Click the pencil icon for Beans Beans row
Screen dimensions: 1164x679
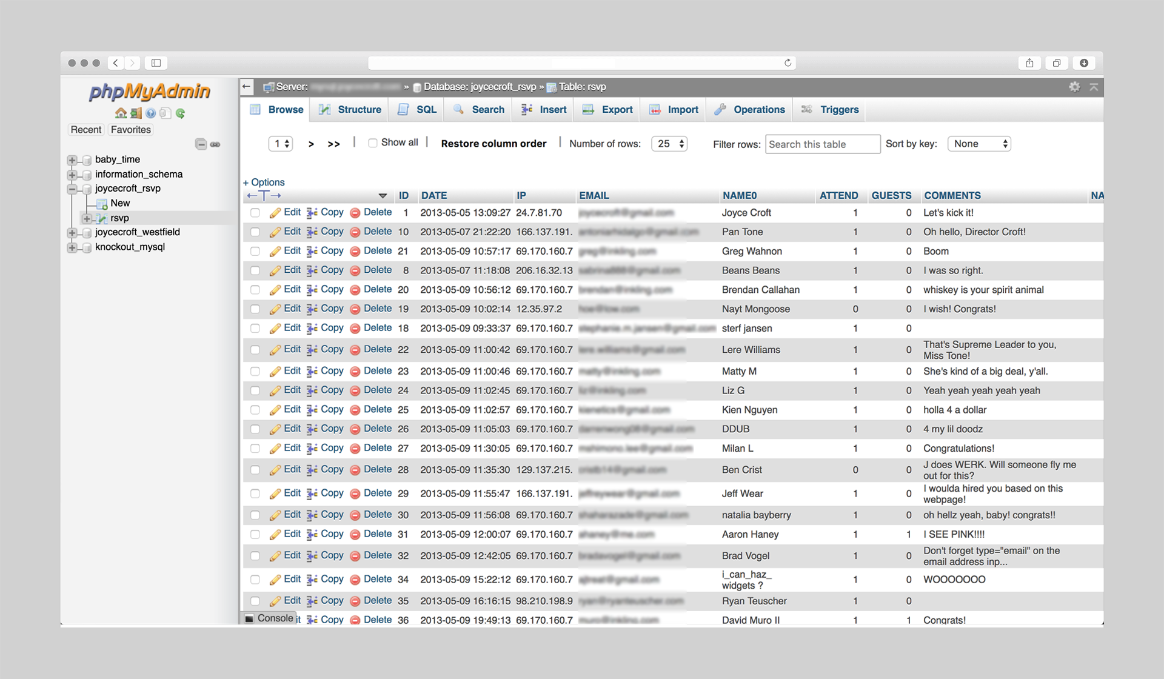(x=275, y=270)
